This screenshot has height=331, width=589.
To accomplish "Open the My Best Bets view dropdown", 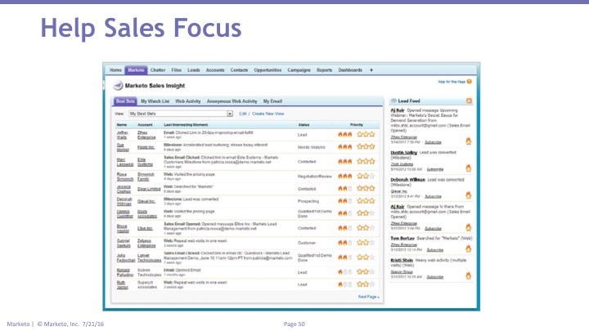I will (x=181, y=114).
